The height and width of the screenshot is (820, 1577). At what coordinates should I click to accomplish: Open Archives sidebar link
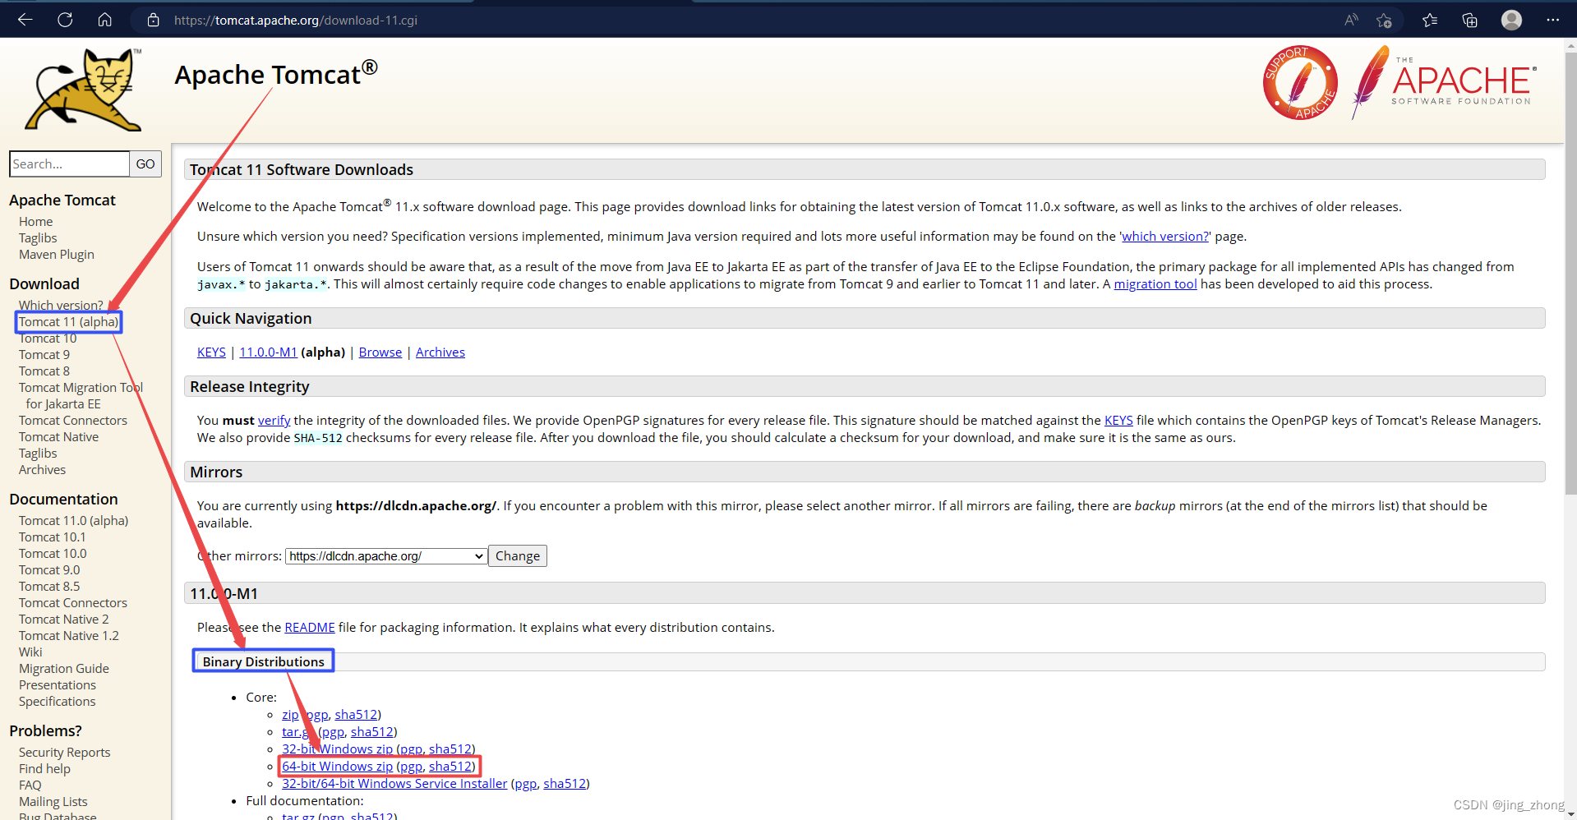point(42,470)
